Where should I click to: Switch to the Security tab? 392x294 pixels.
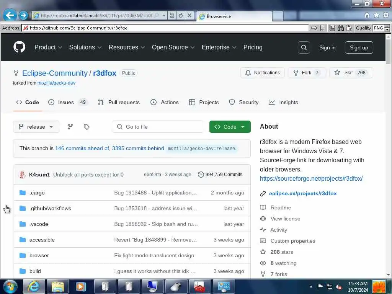click(244, 102)
